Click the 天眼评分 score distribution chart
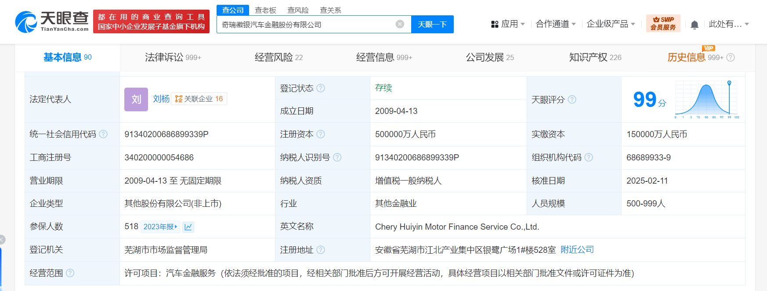The image size is (767, 291). [x=707, y=99]
